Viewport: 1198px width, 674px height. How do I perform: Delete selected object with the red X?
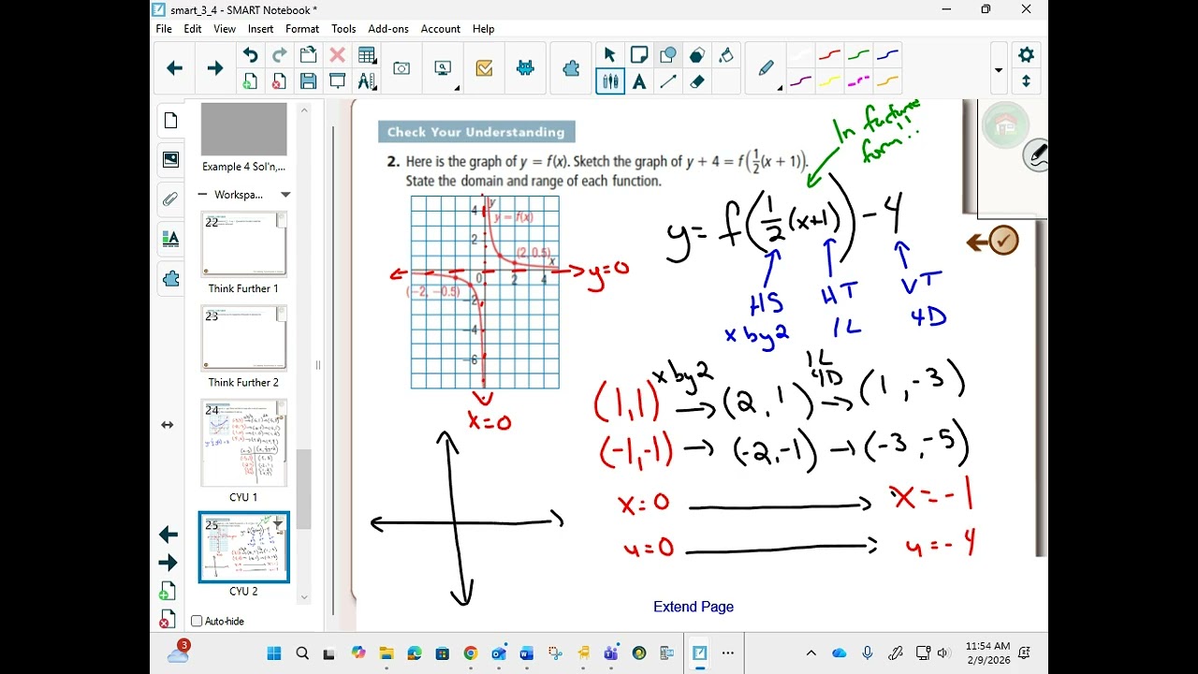coord(337,55)
